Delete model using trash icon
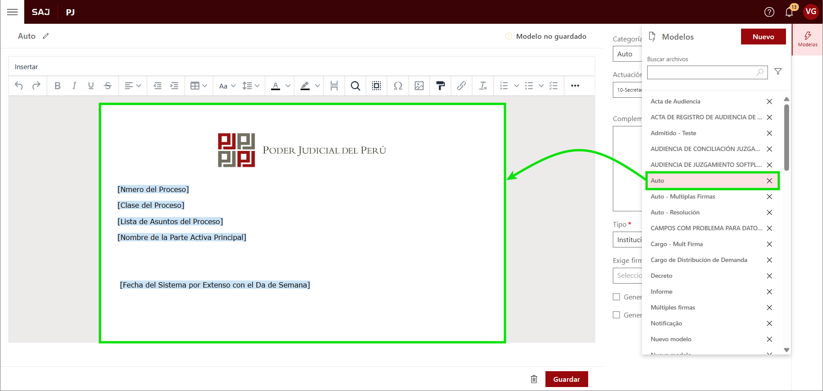 click(x=534, y=379)
